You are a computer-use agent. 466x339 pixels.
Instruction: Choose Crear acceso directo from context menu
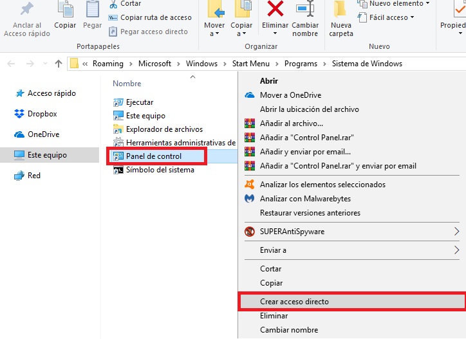[x=294, y=301]
